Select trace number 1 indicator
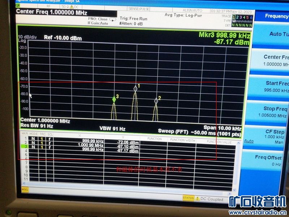Viewport: 289px width, 217px height. click(x=234, y=17)
